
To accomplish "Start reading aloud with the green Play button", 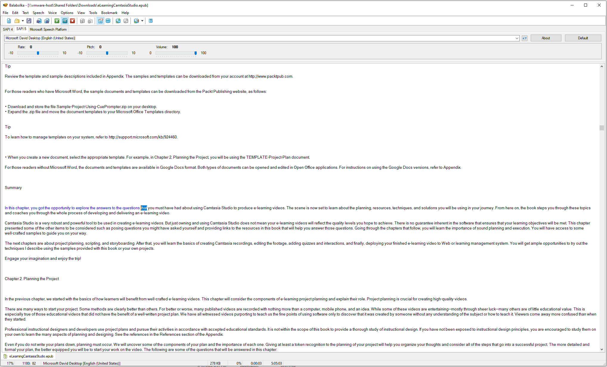I will pos(57,21).
